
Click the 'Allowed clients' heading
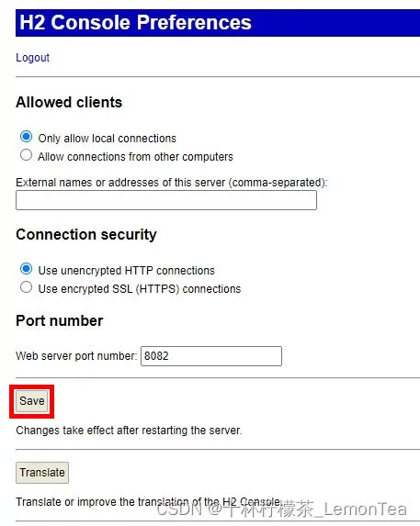[69, 102]
